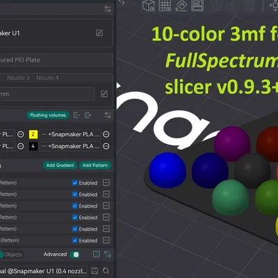Open the Textured PEI Plate type dropdown

[56, 60]
